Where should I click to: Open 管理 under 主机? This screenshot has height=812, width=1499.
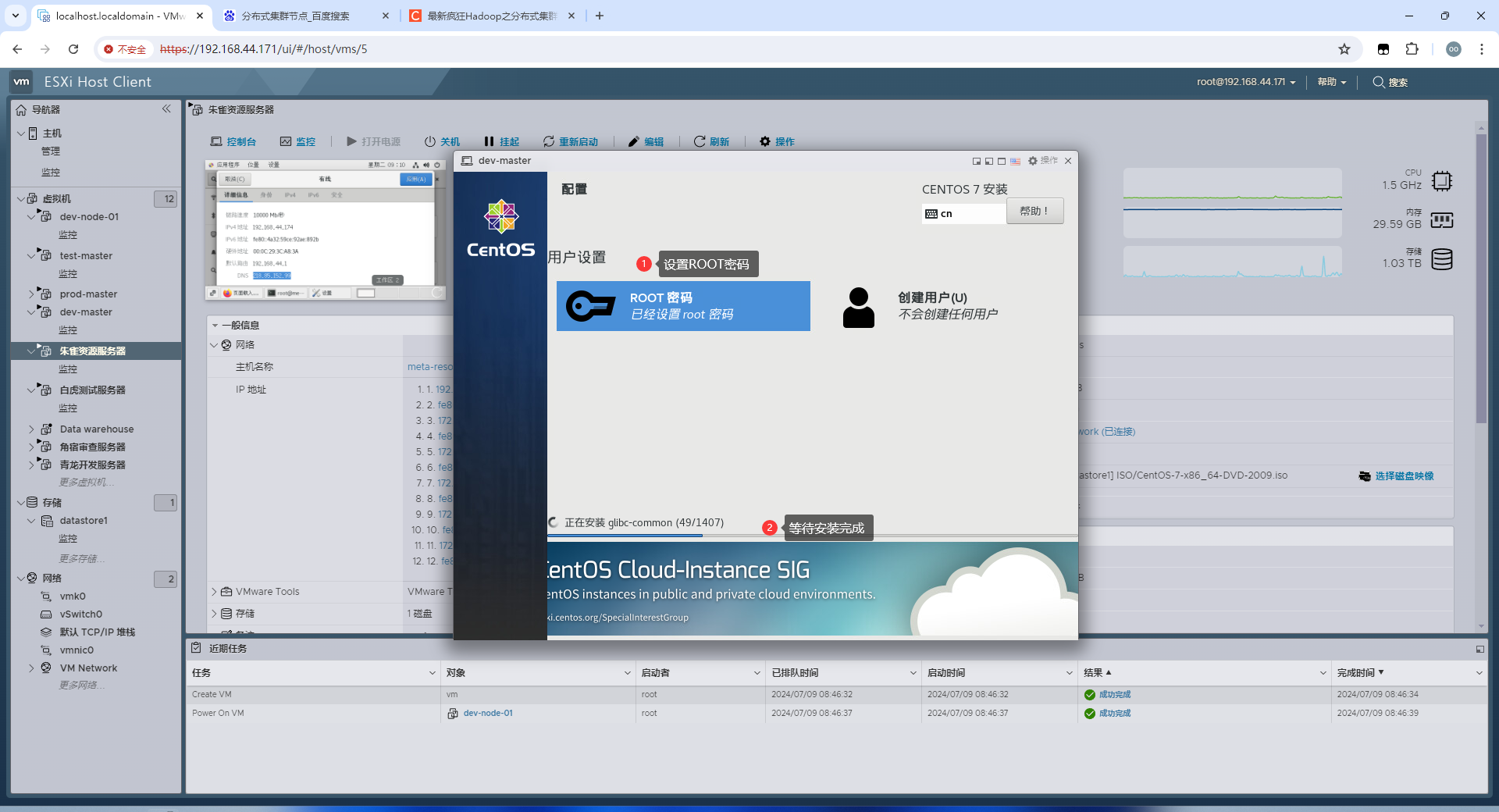(x=51, y=151)
